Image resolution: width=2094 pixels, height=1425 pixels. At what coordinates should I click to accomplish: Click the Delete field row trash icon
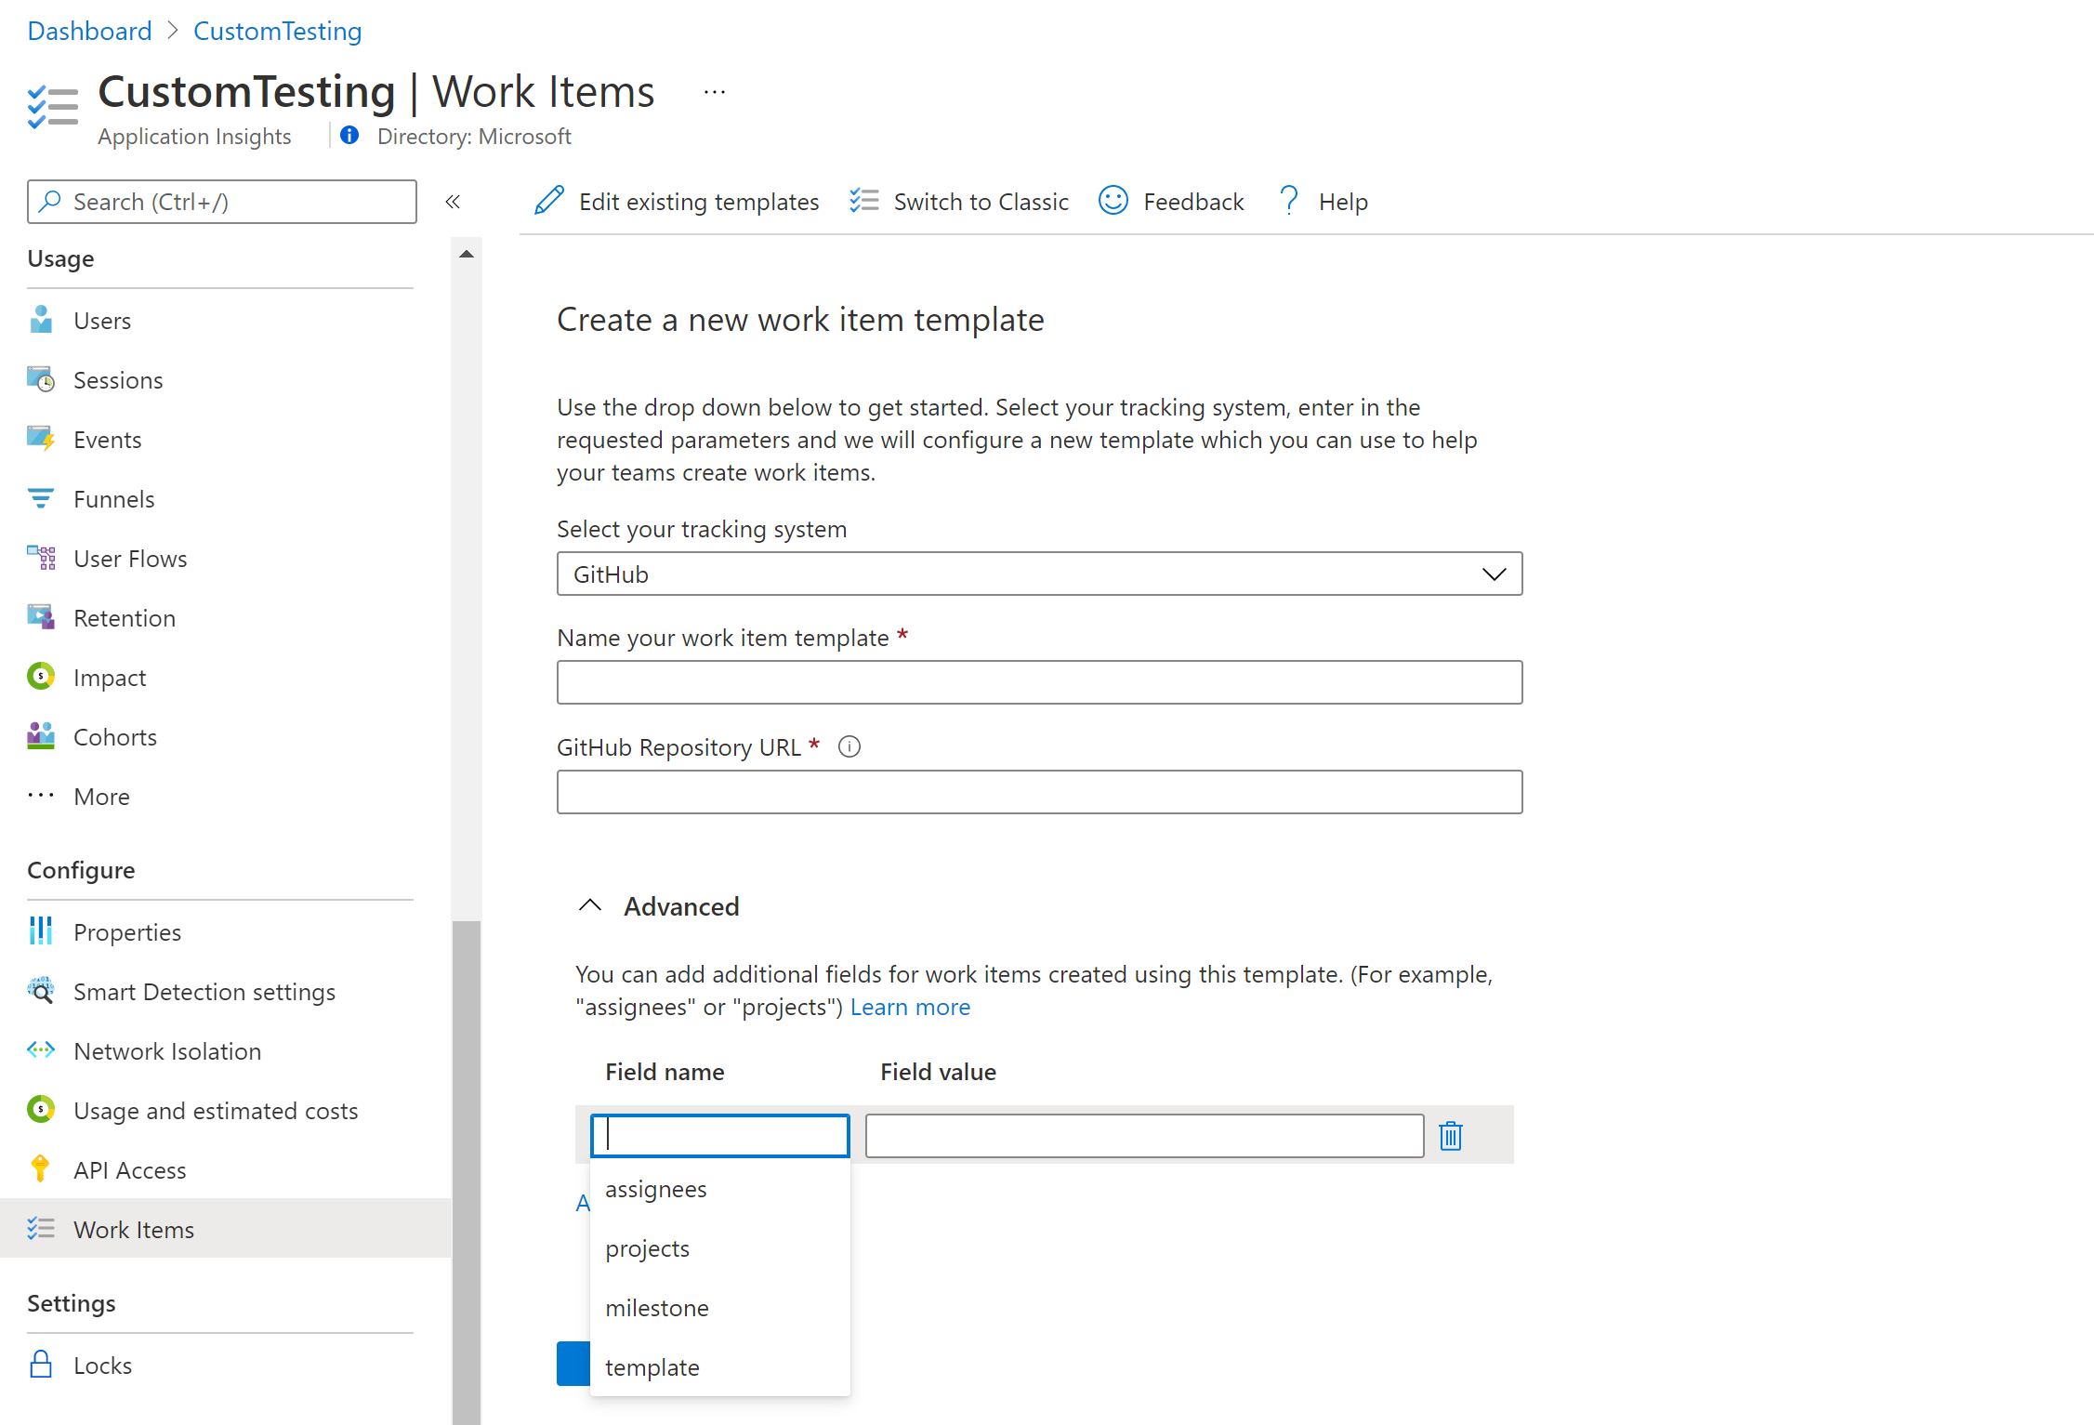pyautogui.click(x=1448, y=1134)
